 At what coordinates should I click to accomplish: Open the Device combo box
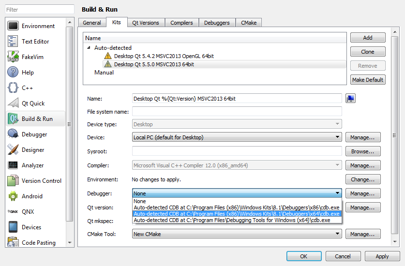click(237, 137)
